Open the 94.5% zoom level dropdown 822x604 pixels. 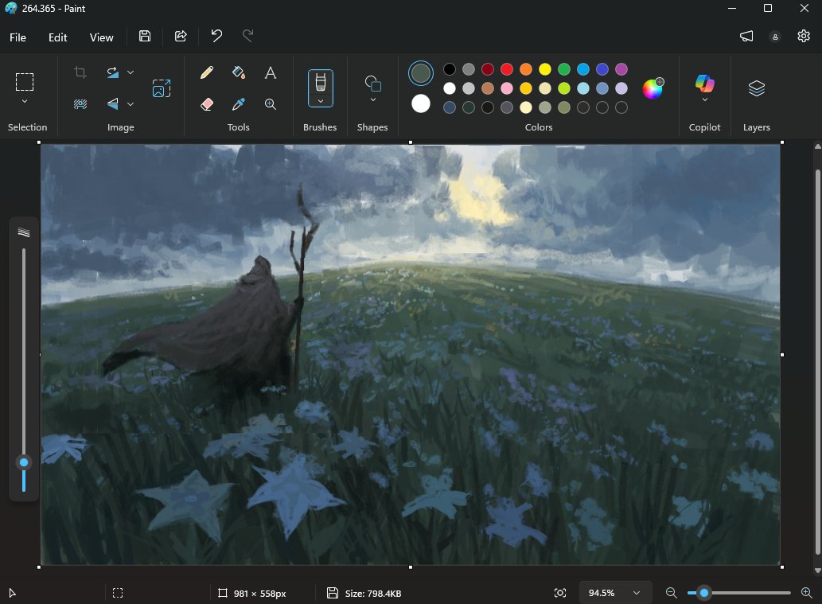tap(615, 593)
